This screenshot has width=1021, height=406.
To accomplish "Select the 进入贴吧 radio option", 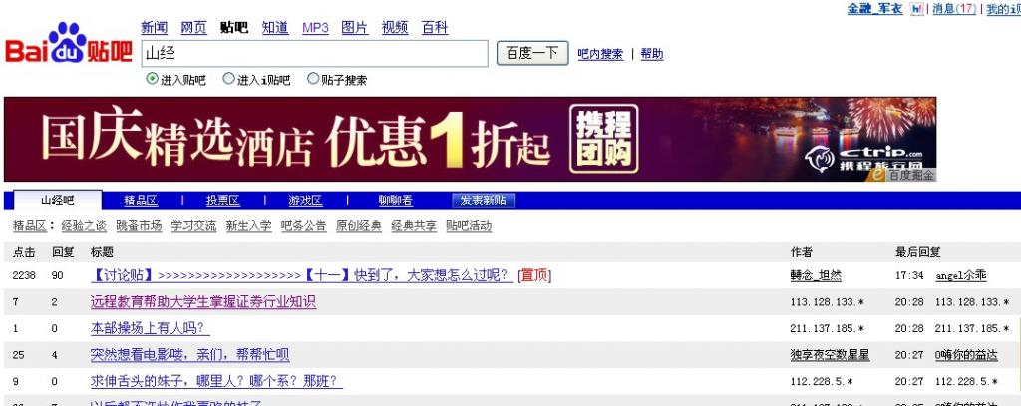I will (x=153, y=79).
